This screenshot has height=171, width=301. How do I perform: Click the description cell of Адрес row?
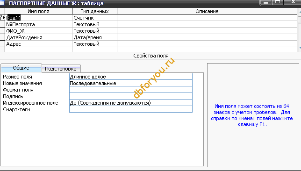click(x=207, y=44)
